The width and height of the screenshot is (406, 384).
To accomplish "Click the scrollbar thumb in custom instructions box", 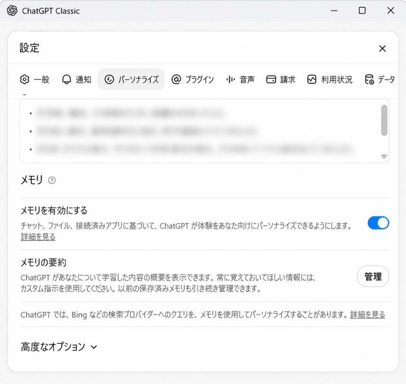I will 384,120.
